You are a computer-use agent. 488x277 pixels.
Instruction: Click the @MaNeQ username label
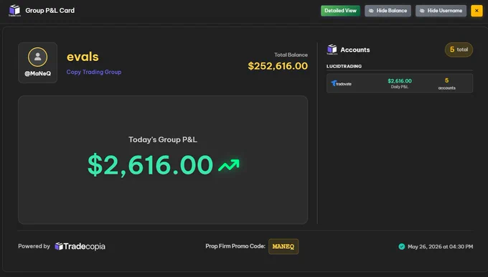37,74
